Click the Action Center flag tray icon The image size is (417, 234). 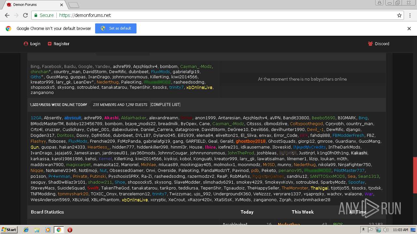370,230
